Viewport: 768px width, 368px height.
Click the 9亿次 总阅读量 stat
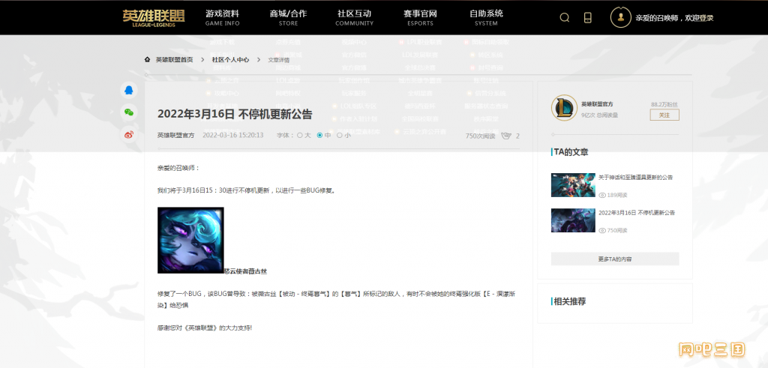599,115
